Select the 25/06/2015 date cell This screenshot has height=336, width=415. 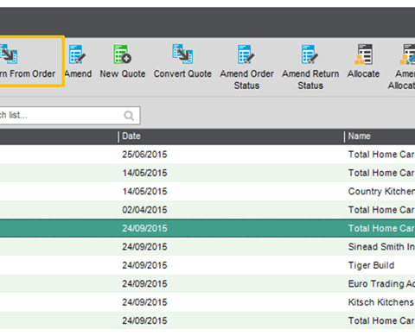[144, 155]
